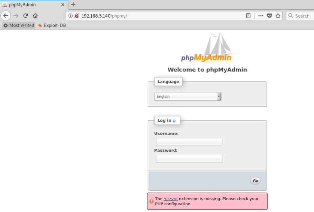Click the insecure connection padlock icon
This screenshot has height=212, width=314.
point(76,16)
